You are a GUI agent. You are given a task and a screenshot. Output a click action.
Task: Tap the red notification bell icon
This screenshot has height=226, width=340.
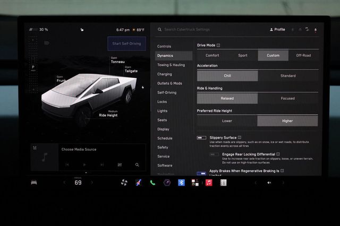click(316, 30)
